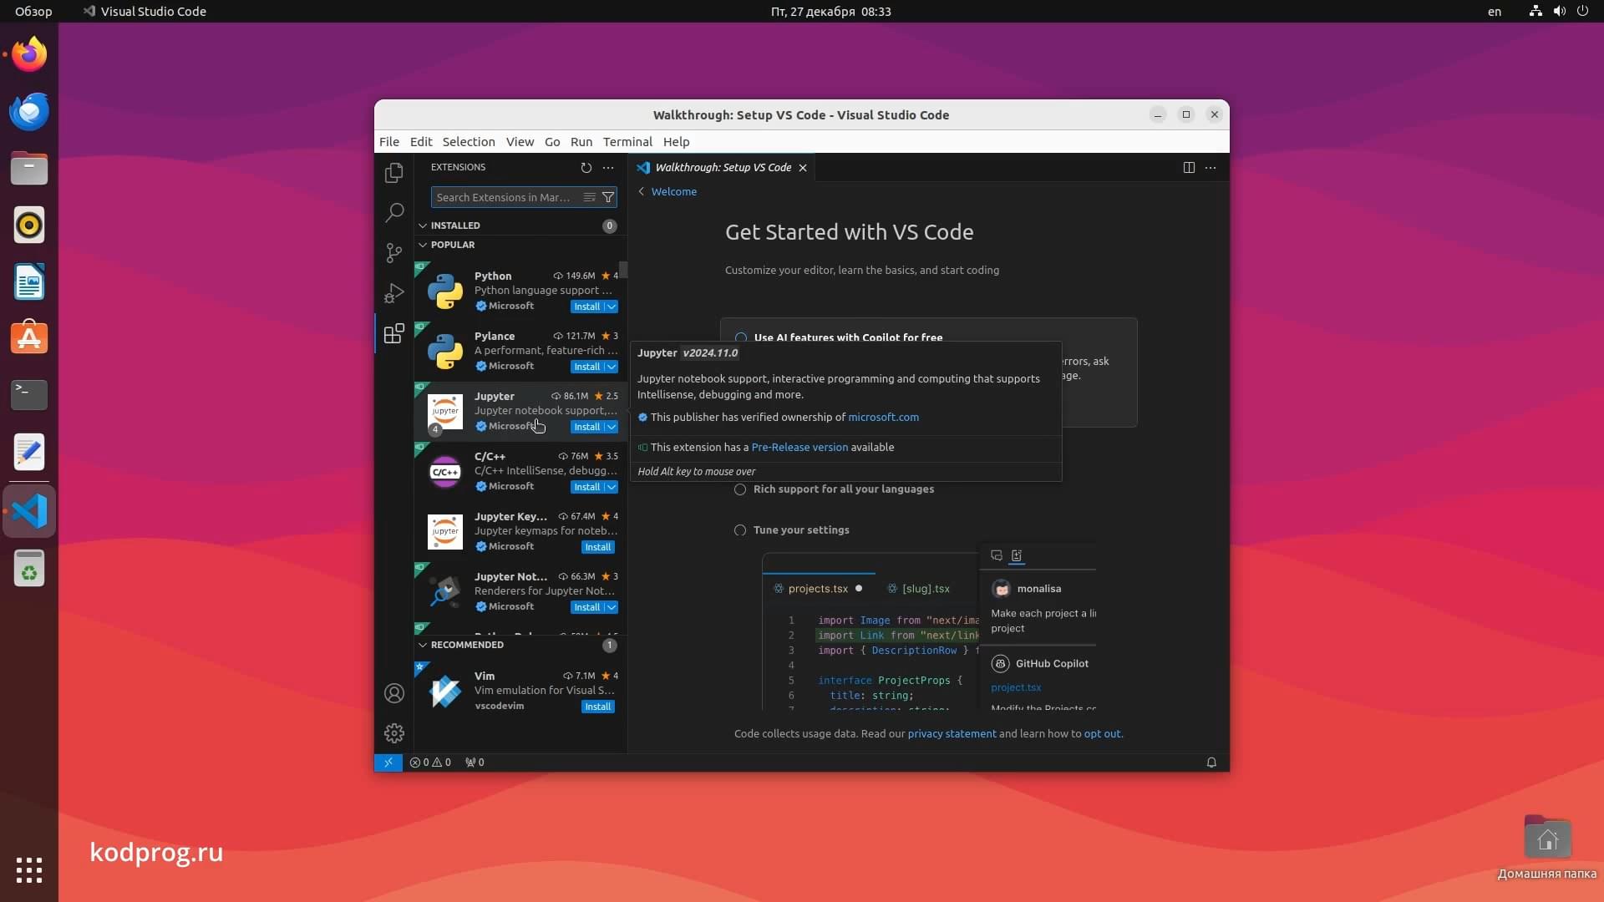Image resolution: width=1604 pixels, height=902 pixels.
Task: Open the Go menu
Action: 552,142
